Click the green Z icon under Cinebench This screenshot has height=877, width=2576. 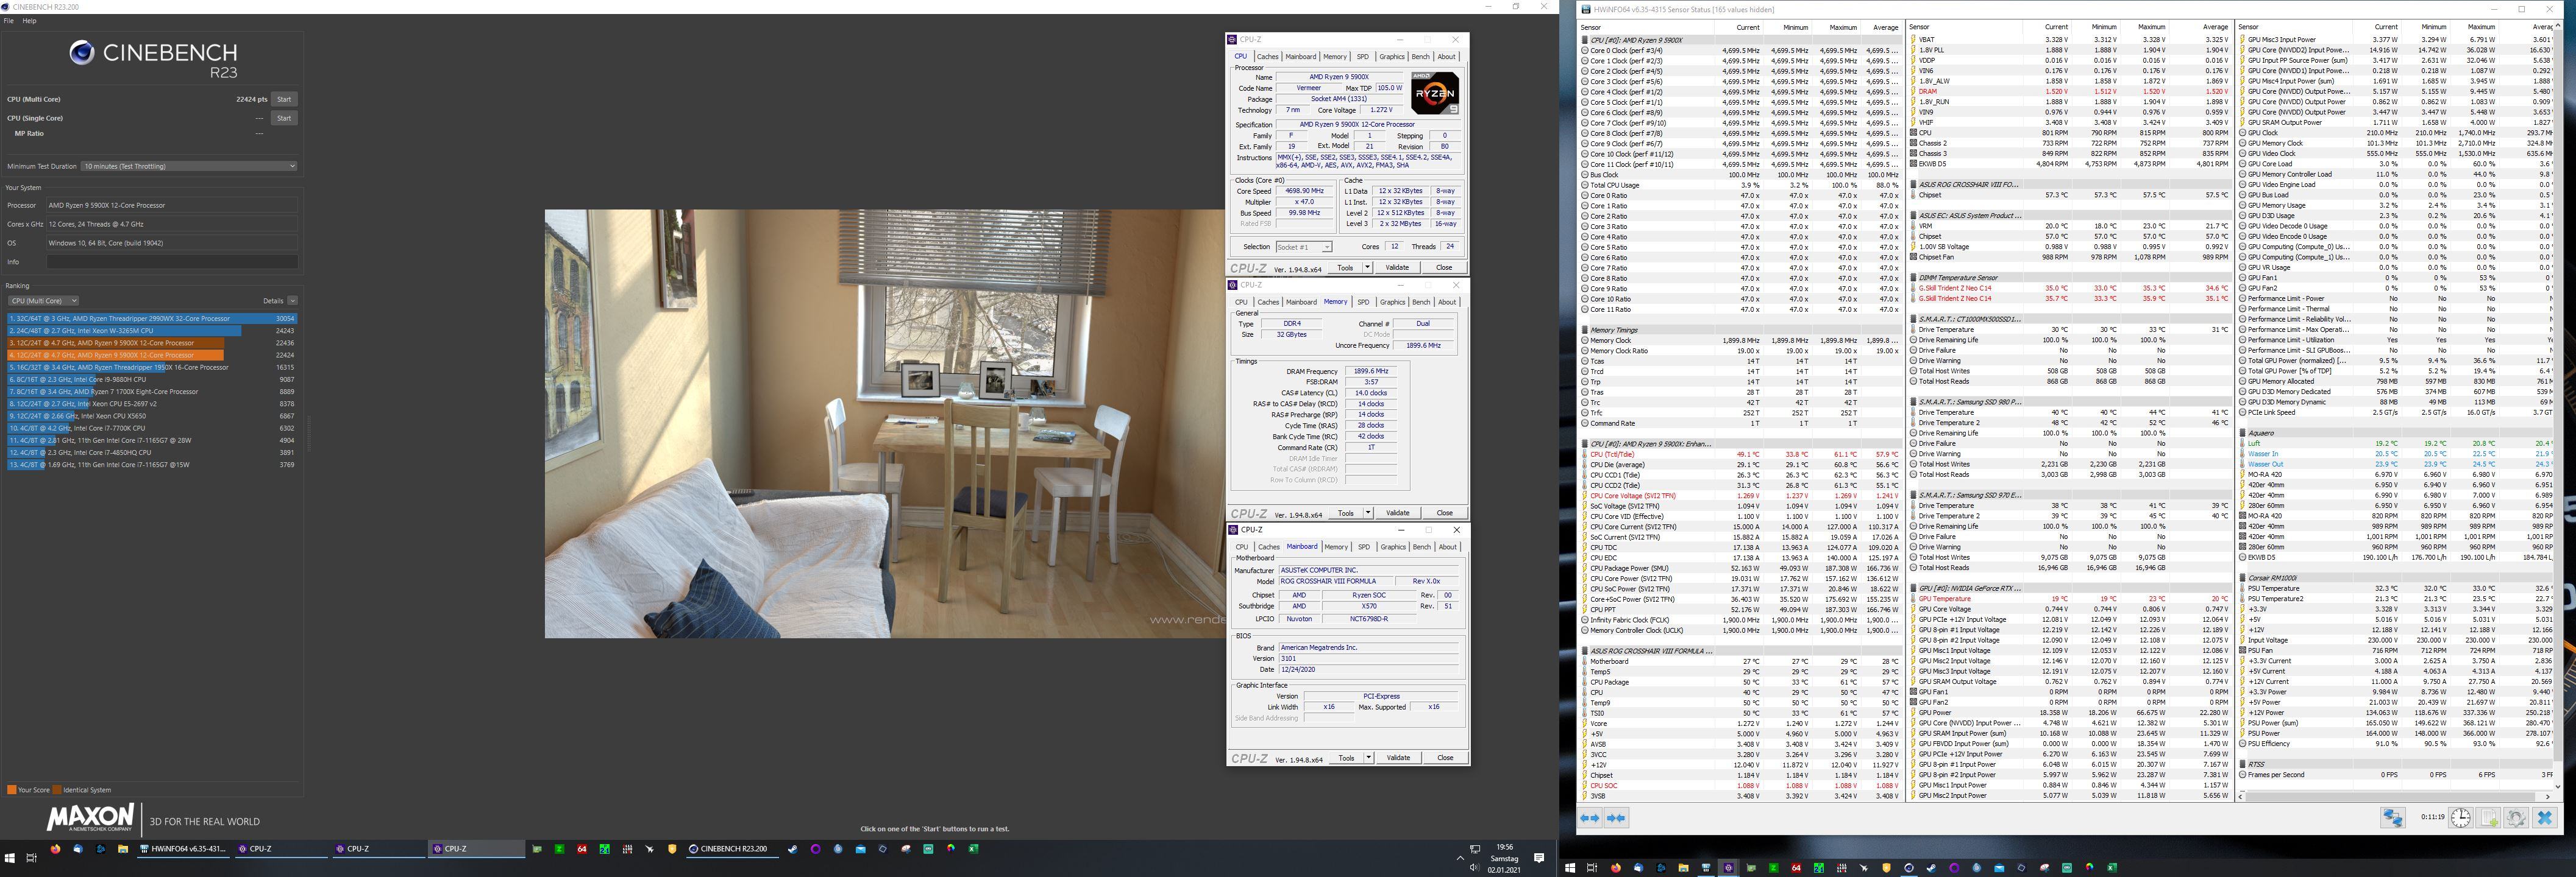[559, 849]
